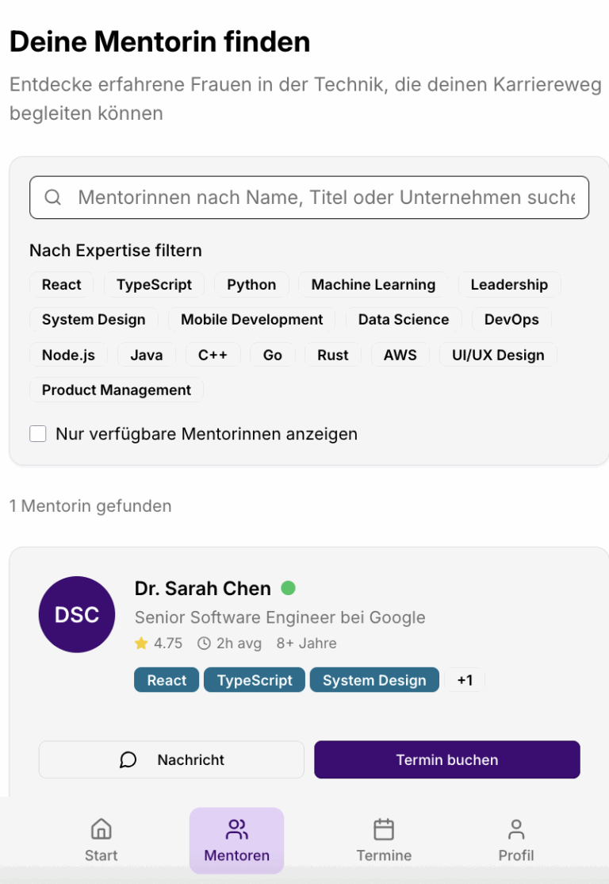This screenshot has height=884, width=609.
Task: Switch to the Mentoren tab
Action: [x=236, y=840]
